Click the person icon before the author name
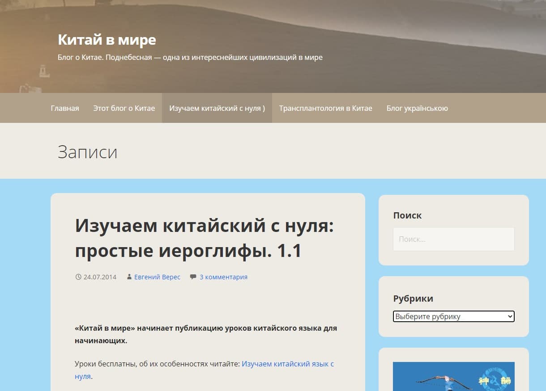This screenshot has width=546, height=391. tap(129, 277)
